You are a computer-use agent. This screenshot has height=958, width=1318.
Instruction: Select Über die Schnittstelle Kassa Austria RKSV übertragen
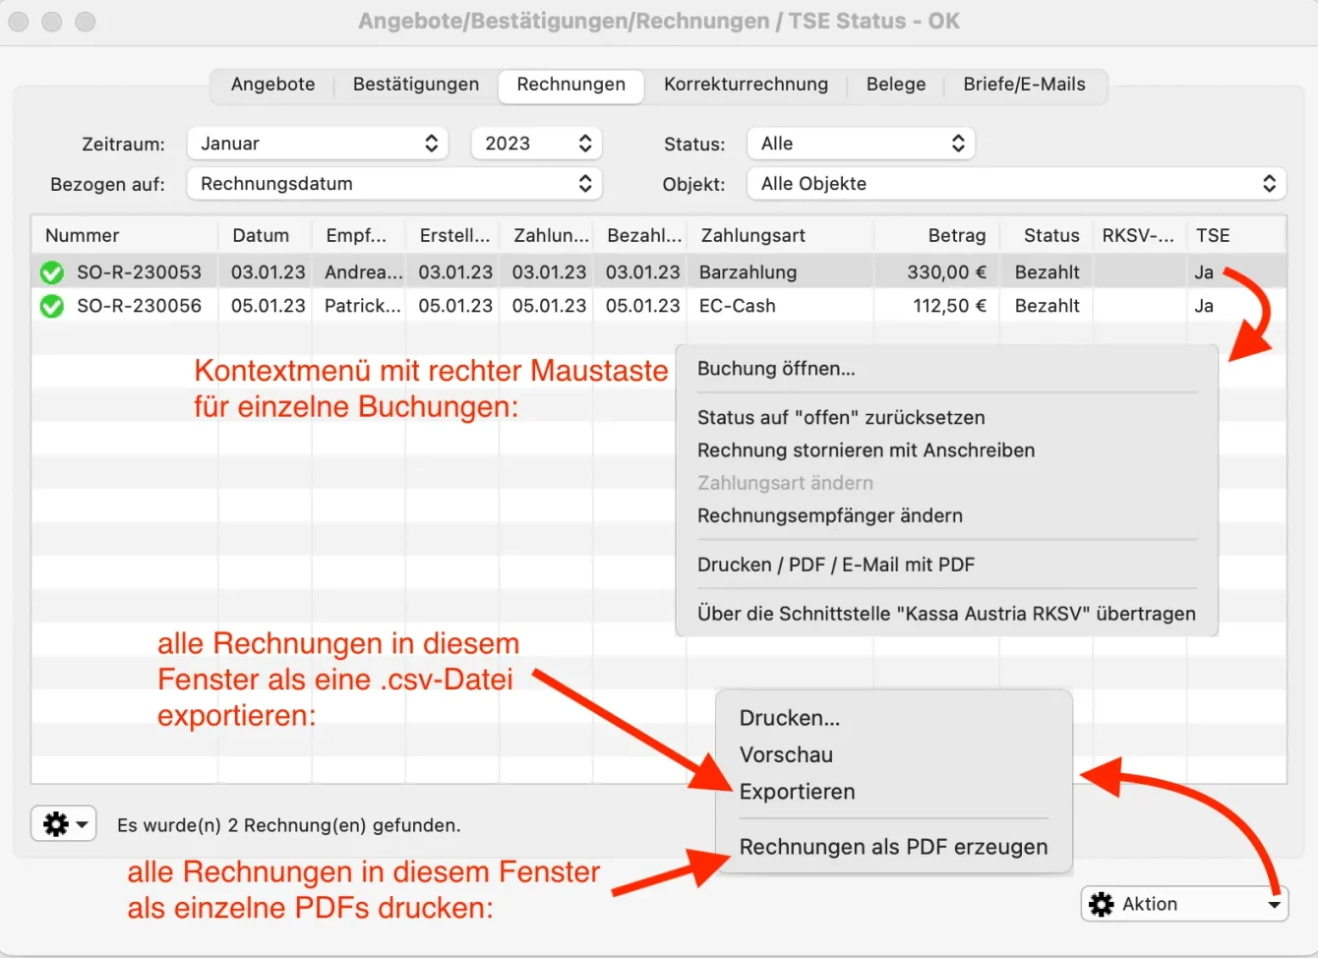pyautogui.click(x=946, y=614)
